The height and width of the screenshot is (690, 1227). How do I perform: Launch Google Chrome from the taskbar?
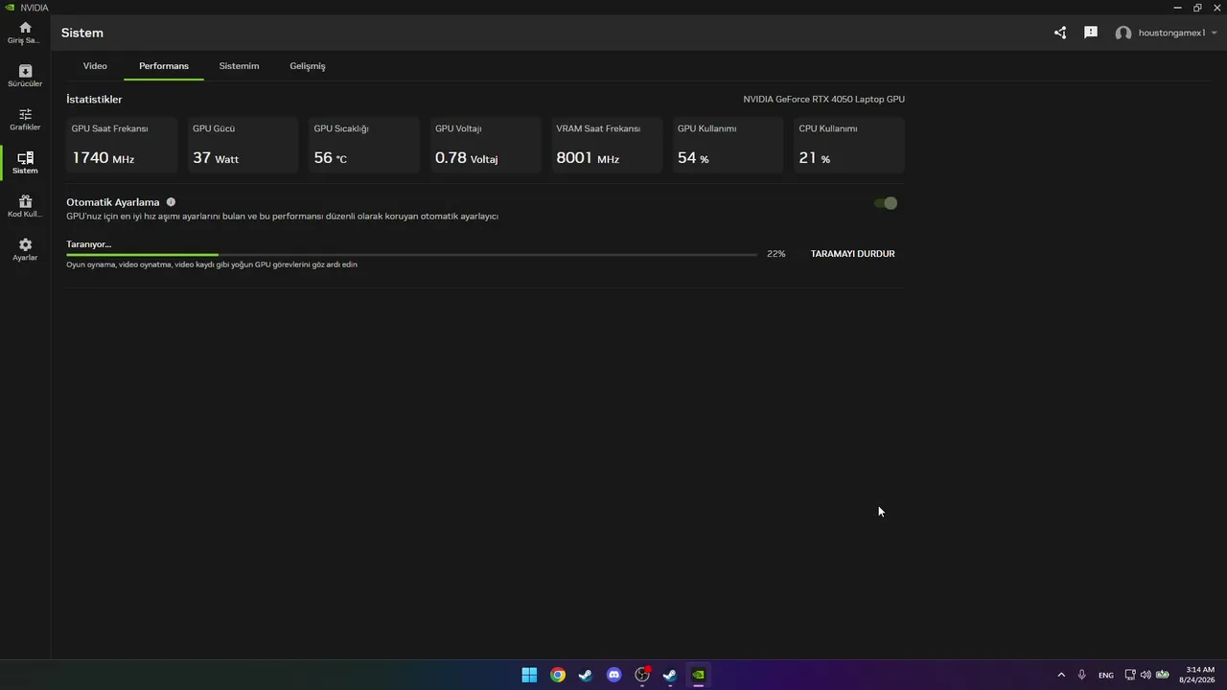pyautogui.click(x=558, y=675)
